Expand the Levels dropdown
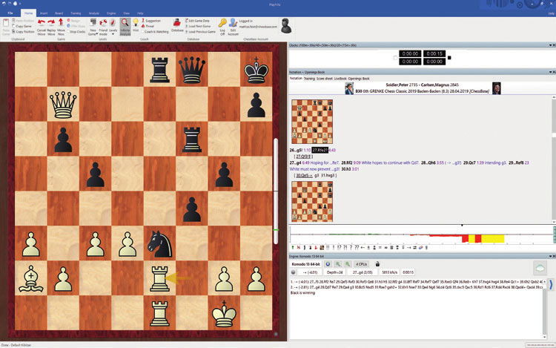Viewport: 556px width, 348px height. point(113,26)
